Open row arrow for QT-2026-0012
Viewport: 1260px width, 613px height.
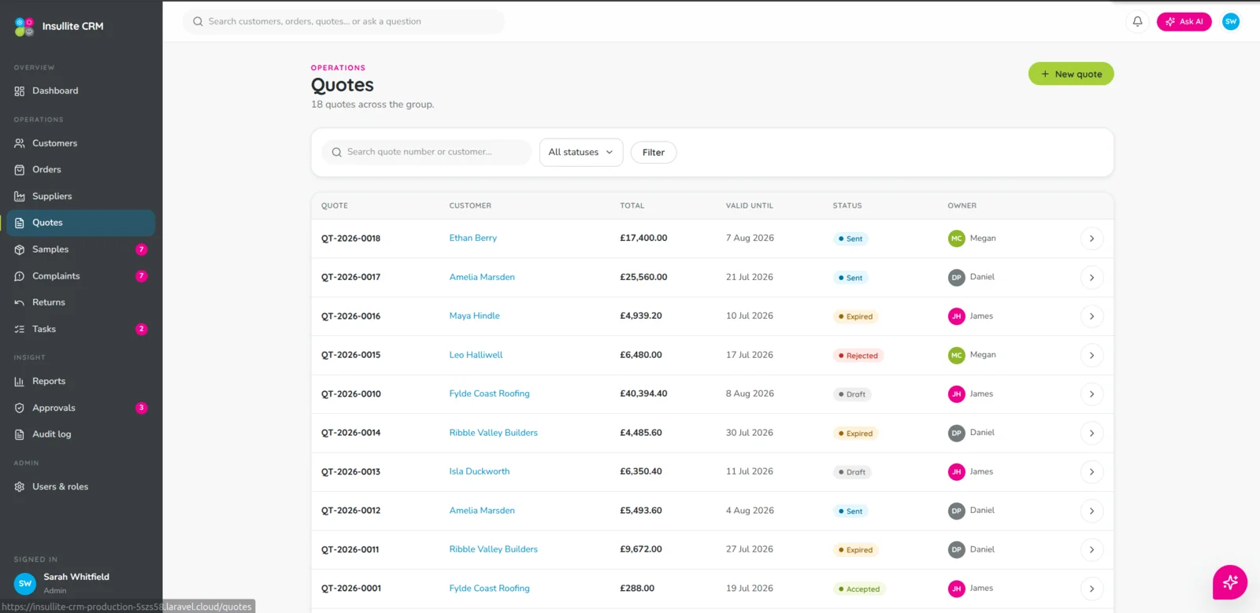coord(1091,511)
